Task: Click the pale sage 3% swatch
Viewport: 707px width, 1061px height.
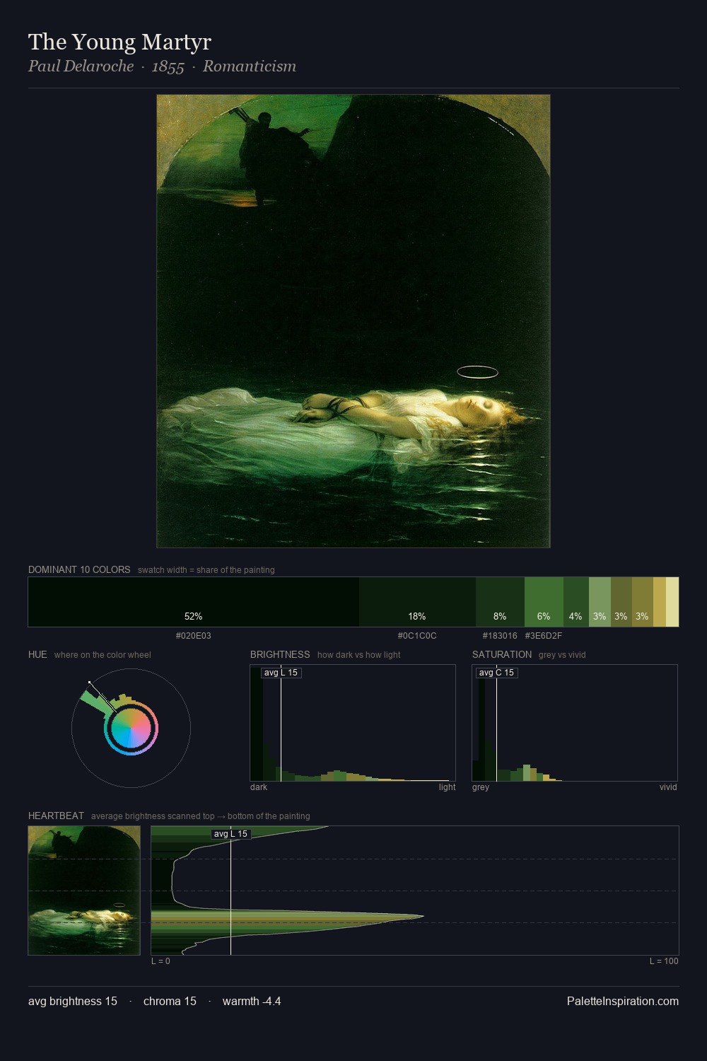Action: coord(600,602)
